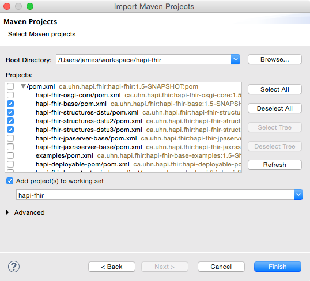
Task: Expand the Advanced section
Action: point(7,212)
